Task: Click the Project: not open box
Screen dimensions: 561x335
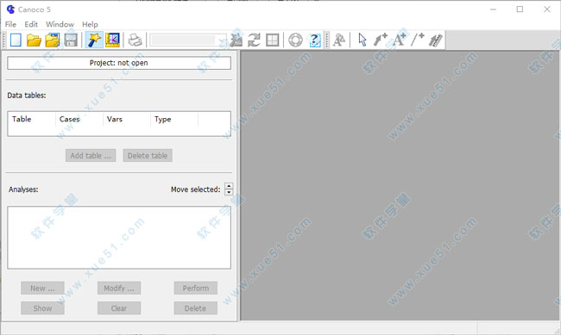Action: [x=119, y=63]
